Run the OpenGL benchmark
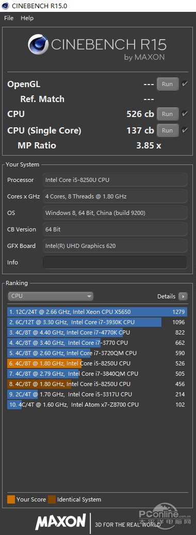Screen dimensions: 196x535 tap(168, 84)
